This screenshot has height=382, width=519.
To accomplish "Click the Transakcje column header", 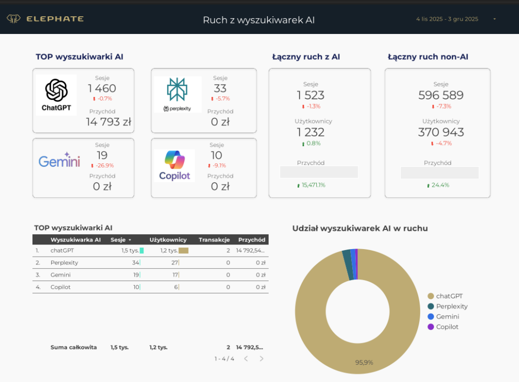I will click(214, 240).
